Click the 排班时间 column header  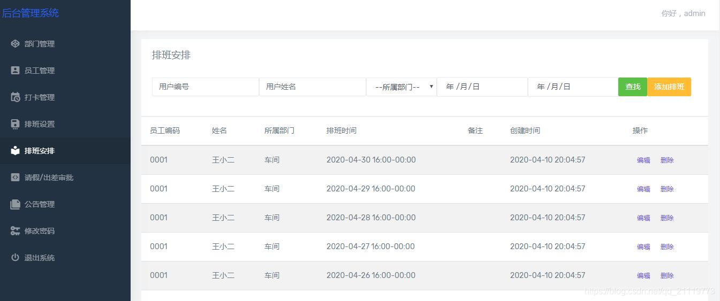(x=342, y=130)
